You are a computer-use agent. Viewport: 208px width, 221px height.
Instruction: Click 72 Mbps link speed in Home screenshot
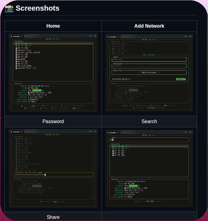tap(32, 102)
